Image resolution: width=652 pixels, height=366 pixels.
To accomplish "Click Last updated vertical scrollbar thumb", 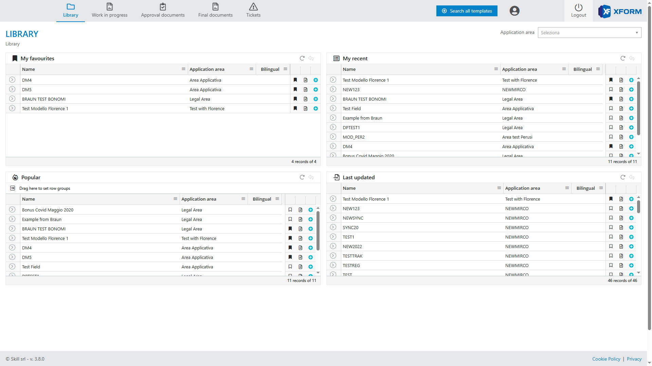I will [638, 206].
